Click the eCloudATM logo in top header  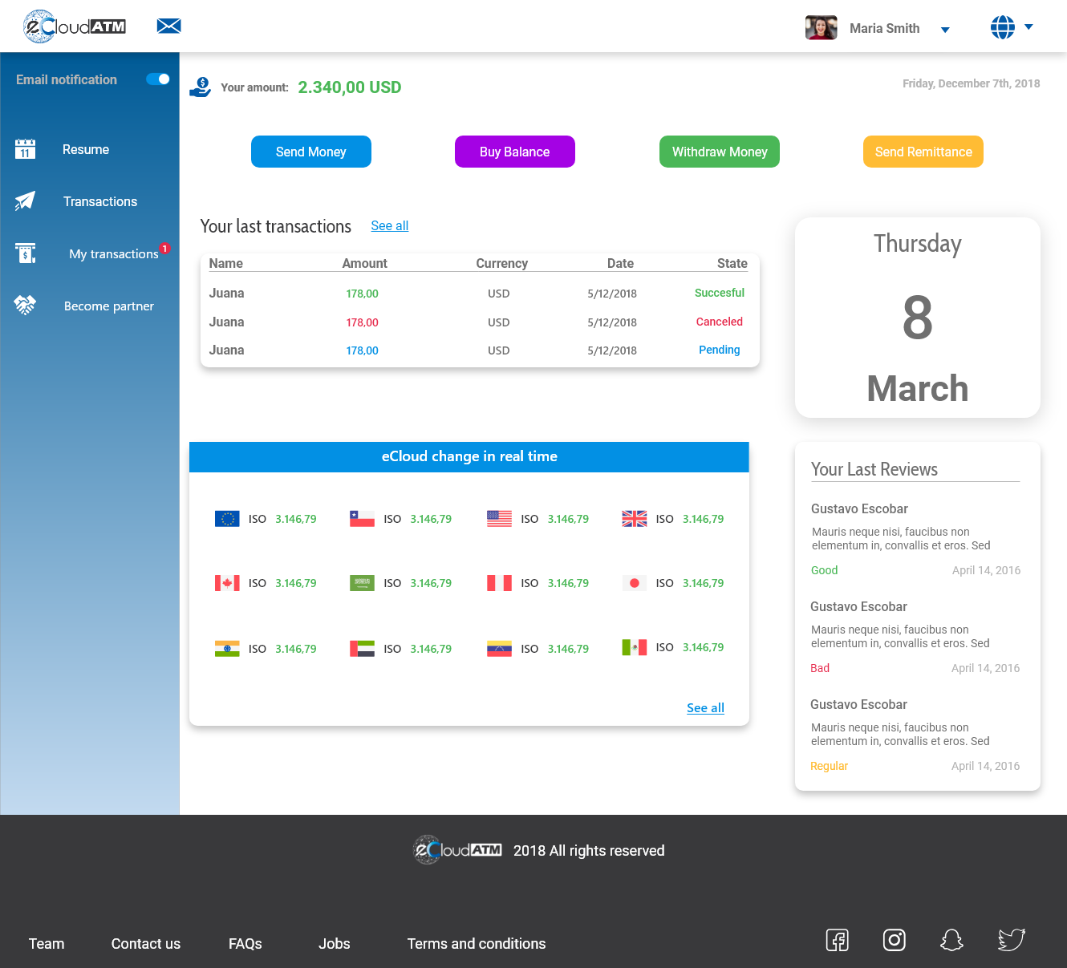pos(75,26)
